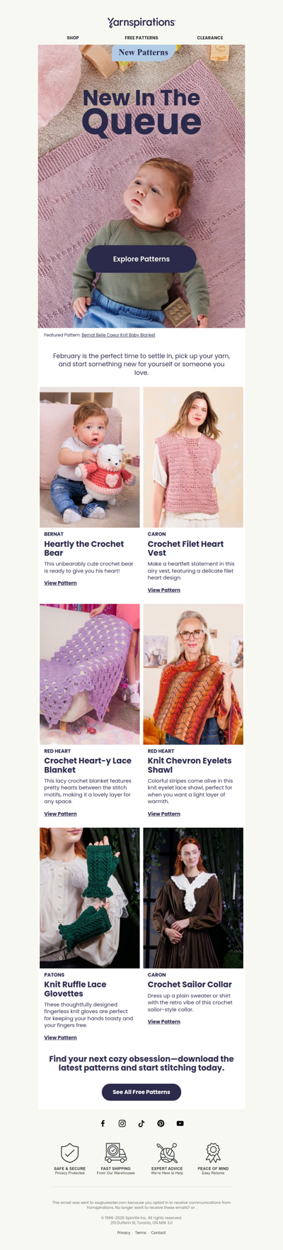
Task: View Pattern for Knit Chevron Eyelets Shawl
Action: (x=164, y=814)
